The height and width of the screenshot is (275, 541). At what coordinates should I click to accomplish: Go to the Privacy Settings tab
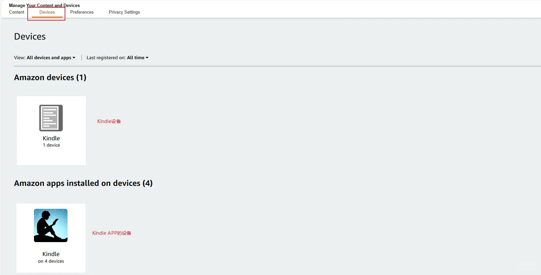click(x=124, y=12)
